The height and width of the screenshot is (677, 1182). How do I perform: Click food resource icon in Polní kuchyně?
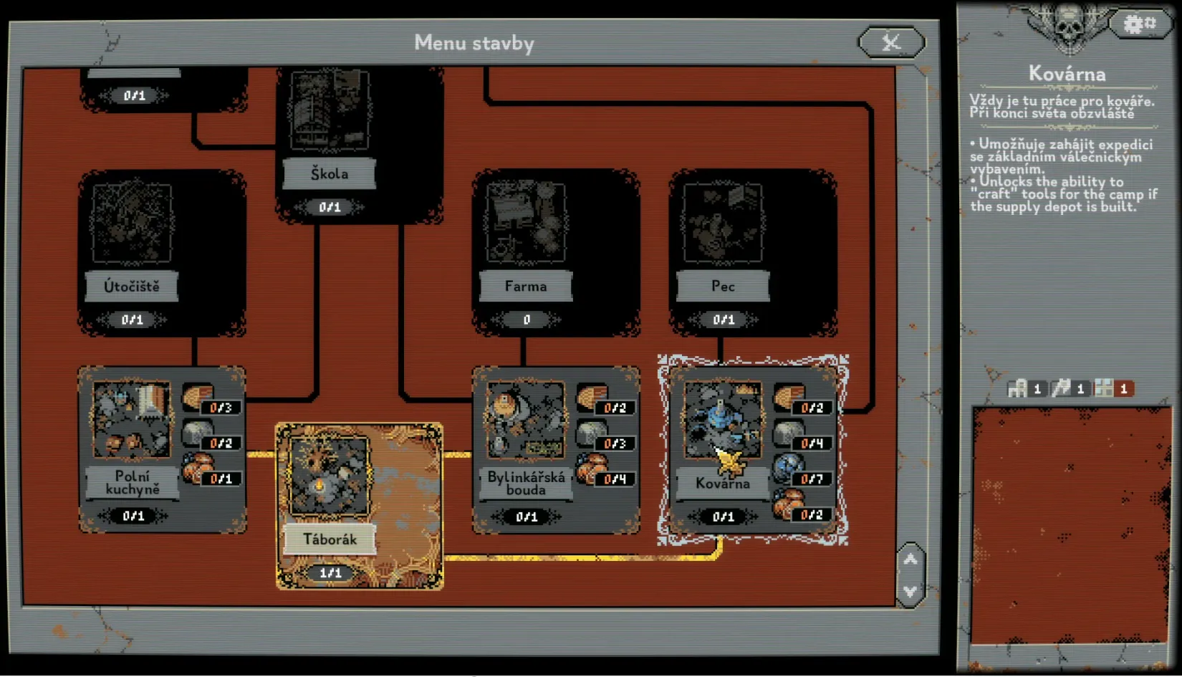pyautogui.click(x=197, y=468)
